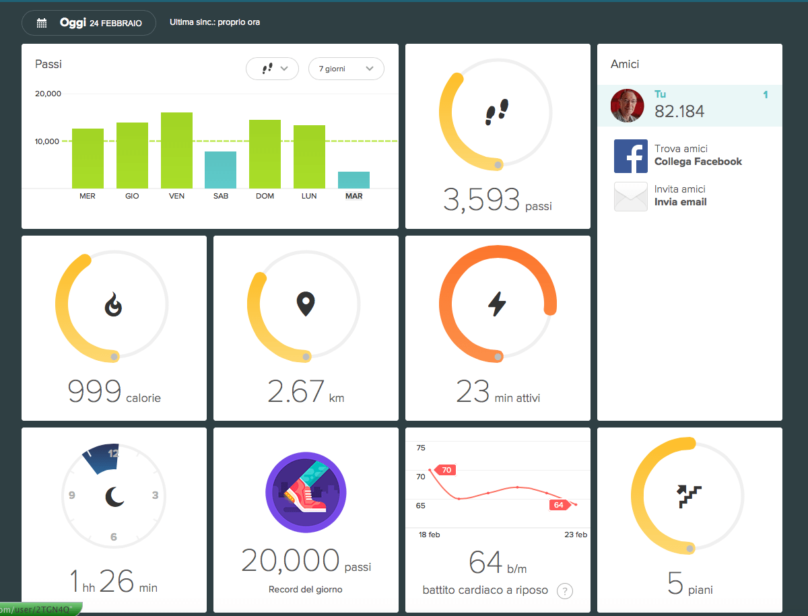
Task: Click the 70 marker on heart rate graph
Action: pyautogui.click(x=446, y=470)
